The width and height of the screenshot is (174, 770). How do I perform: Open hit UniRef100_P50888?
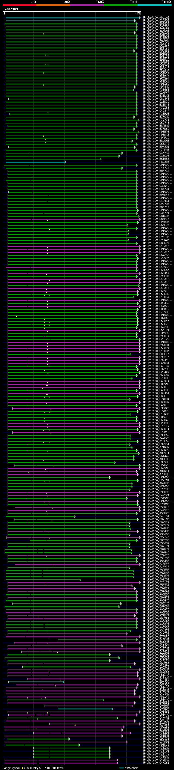pos(156,51)
